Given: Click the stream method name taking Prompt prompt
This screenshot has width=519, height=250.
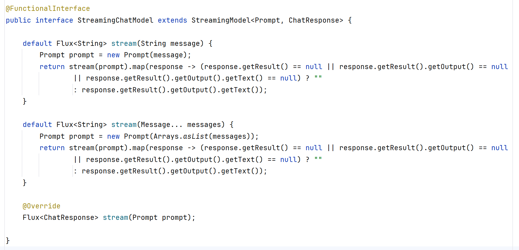Looking at the screenshot, I should point(115,217).
